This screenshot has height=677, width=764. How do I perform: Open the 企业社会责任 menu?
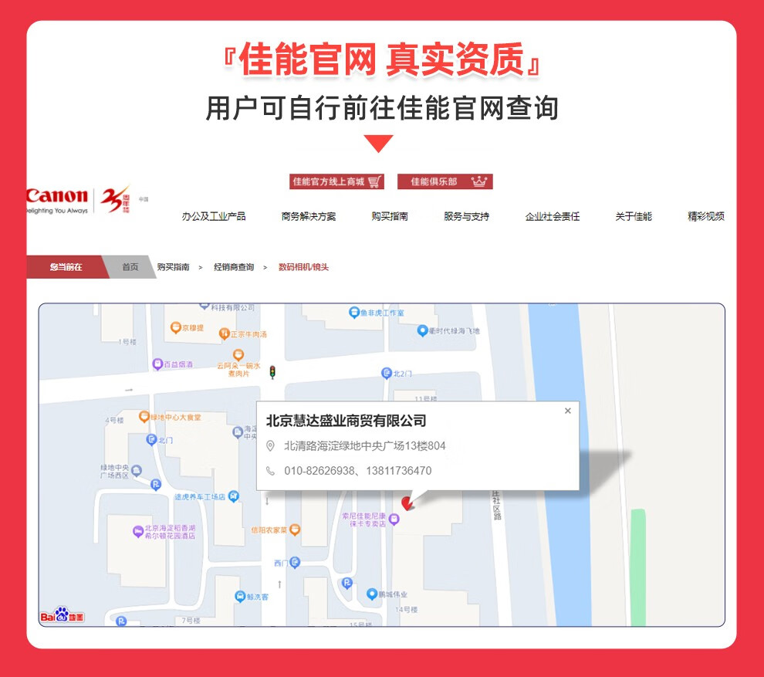coord(552,216)
